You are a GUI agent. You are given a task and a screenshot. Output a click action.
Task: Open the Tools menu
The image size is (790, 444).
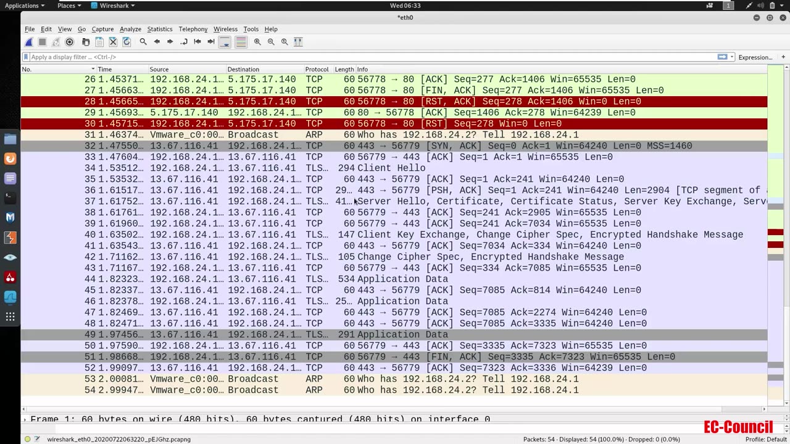tap(251, 29)
